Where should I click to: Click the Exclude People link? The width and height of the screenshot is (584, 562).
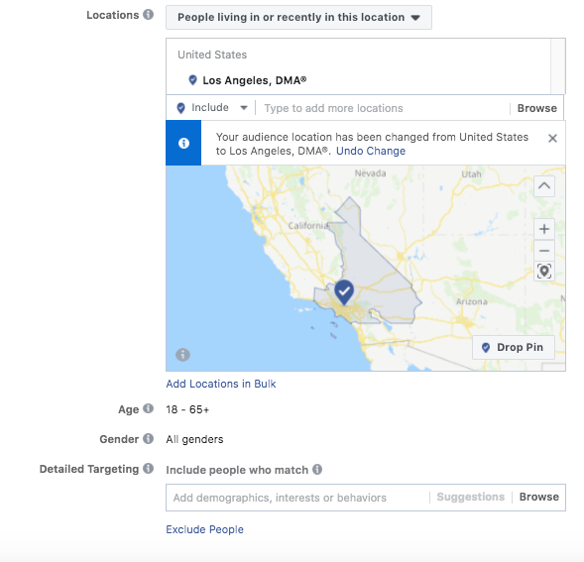click(x=205, y=529)
